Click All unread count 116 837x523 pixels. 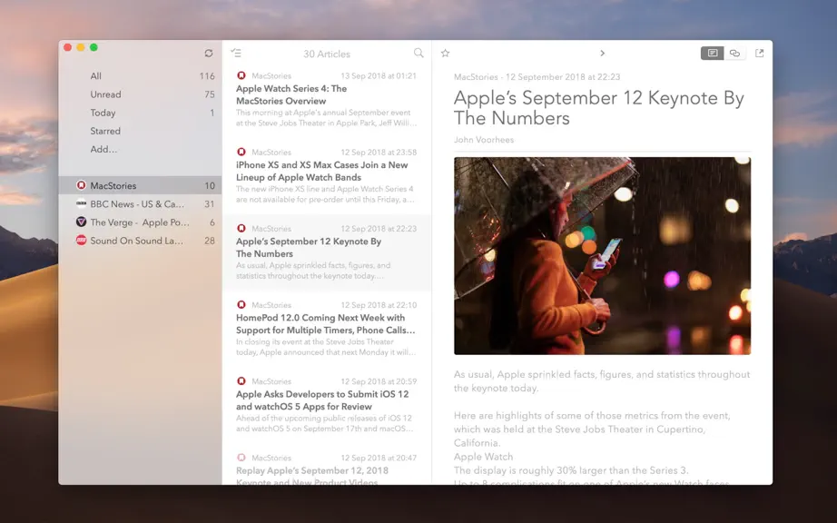(x=207, y=76)
